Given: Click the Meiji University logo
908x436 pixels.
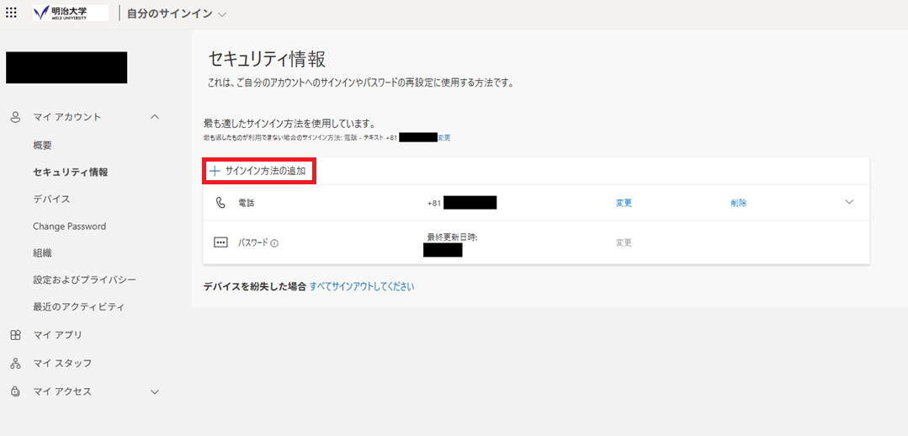Looking at the screenshot, I should pyautogui.click(x=70, y=13).
